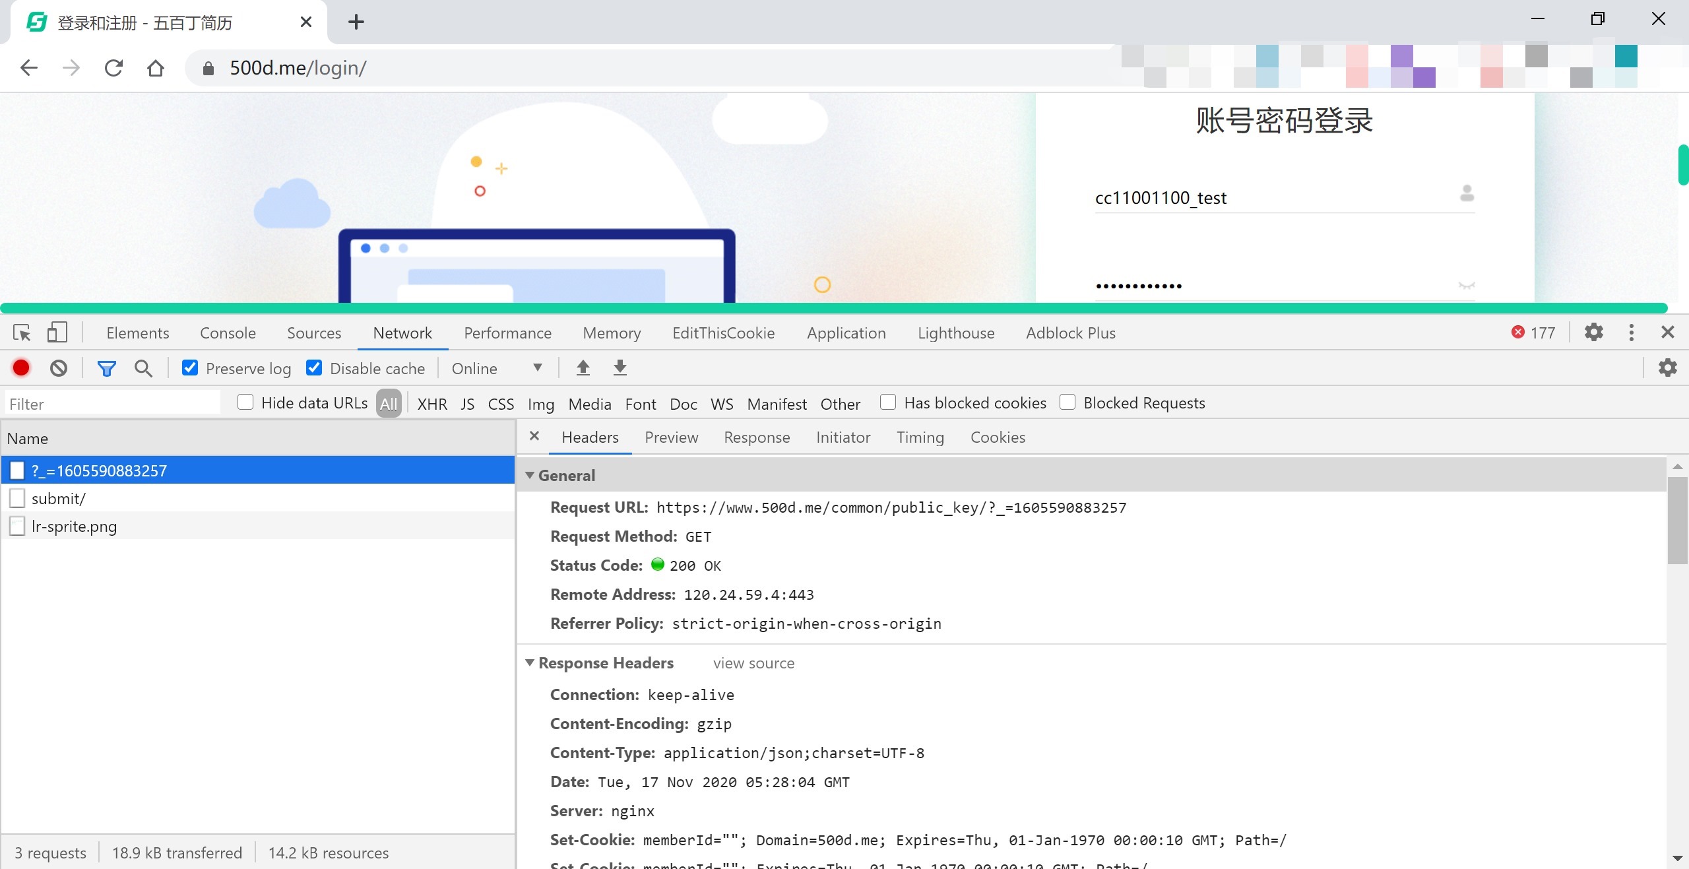Close the 登录和注册 browser tab
This screenshot has height=869, width=1689.
pos(306,22)
